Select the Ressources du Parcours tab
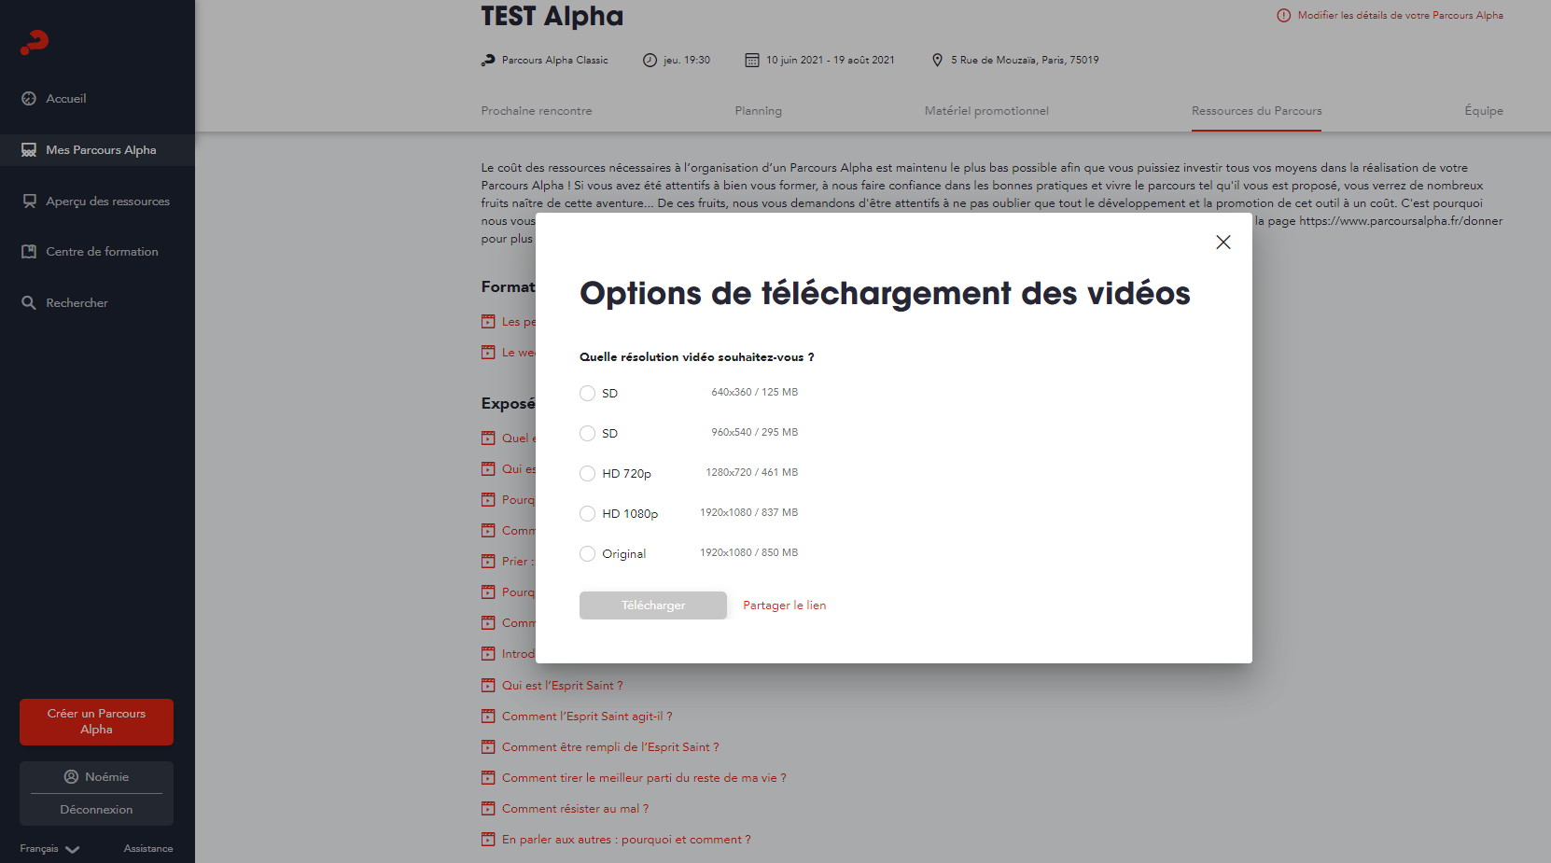The height and width of the screenshot is (863, 1551). tap(1256, 111)
